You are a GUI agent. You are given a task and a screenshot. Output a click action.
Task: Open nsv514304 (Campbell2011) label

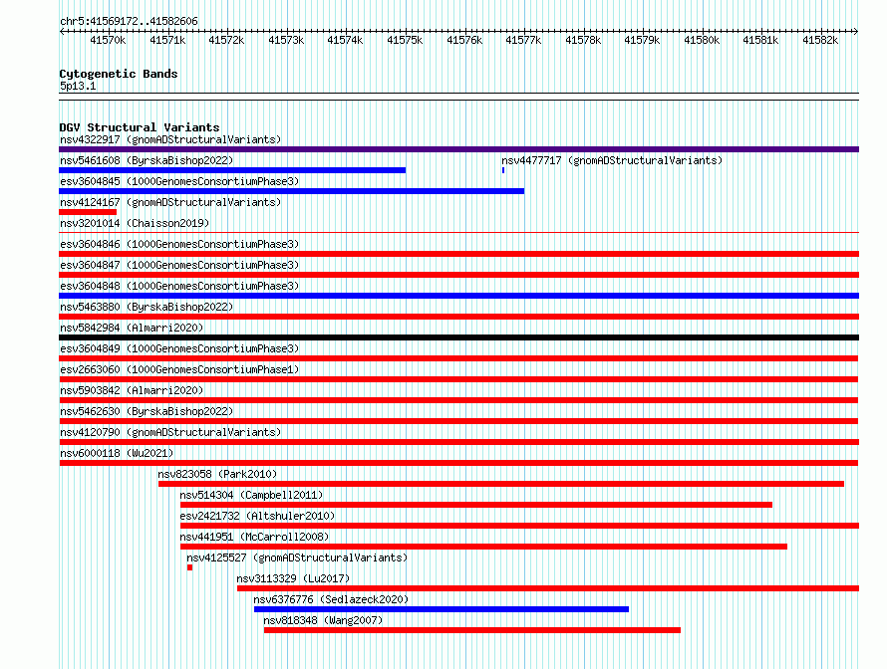[251, 495]
